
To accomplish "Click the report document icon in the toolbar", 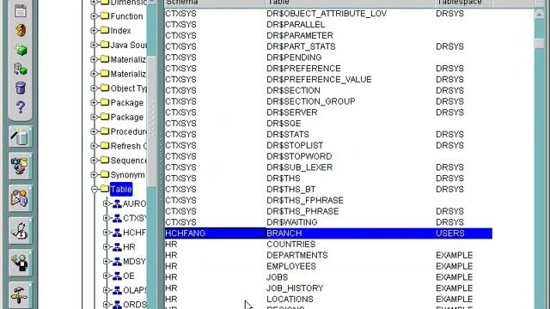I will [x=21, y=11].
